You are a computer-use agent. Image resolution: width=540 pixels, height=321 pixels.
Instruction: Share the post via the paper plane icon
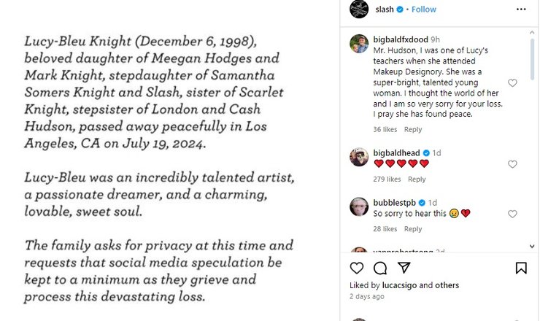click(x=403, y=268)
